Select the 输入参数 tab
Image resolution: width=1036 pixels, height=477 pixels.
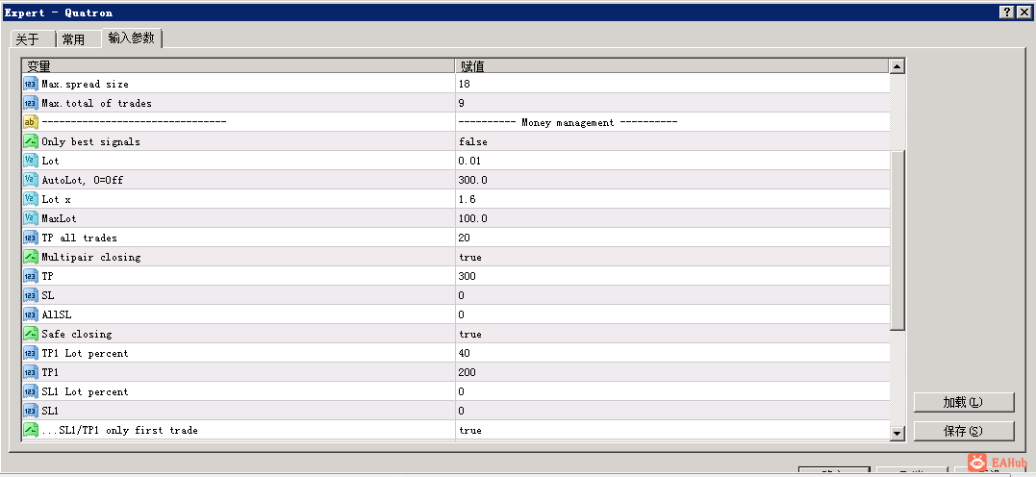(x=132, y=38)
